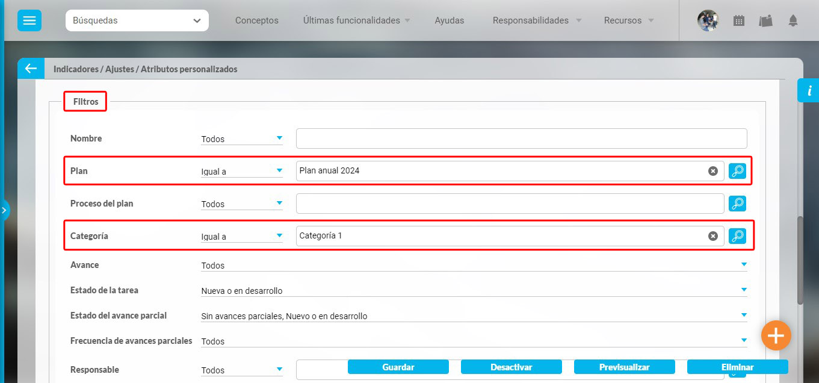The height and width of the screenshot is (383, 819).
Task: Expand Estado del avance parcial dropdown
Action: [474, 316]
